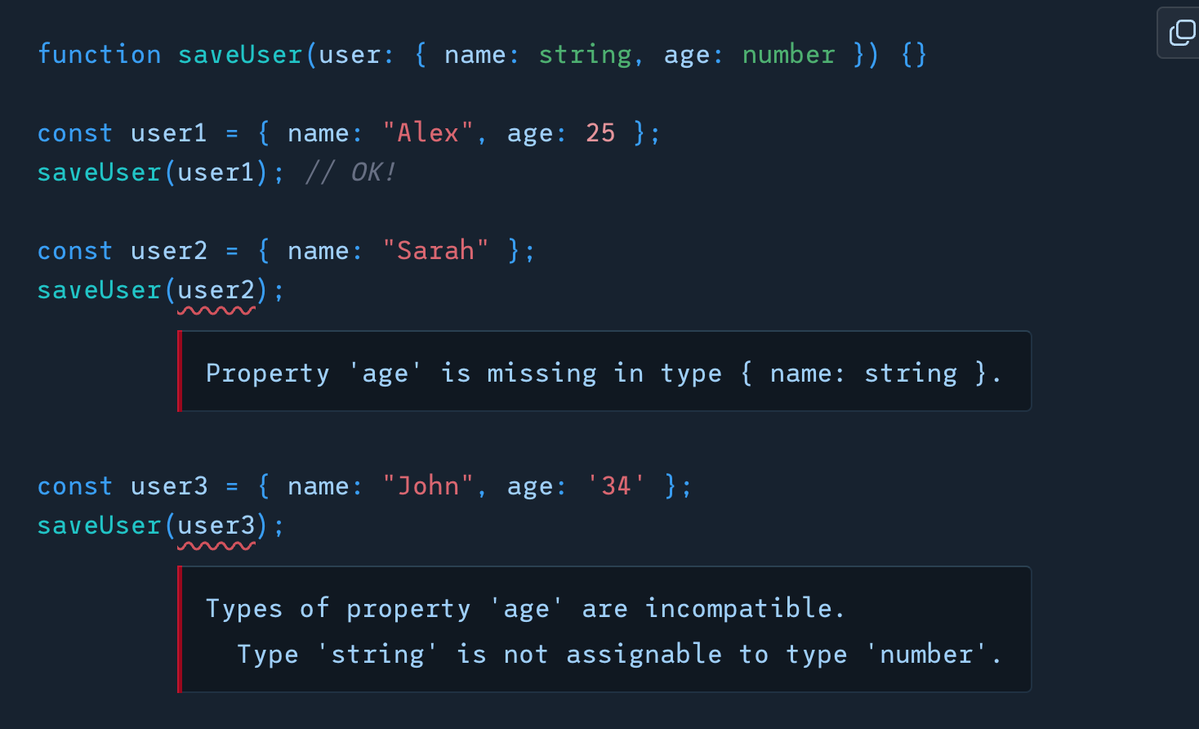Click the "// OK!" comment
1199x729 pixels.
[350, 172]
